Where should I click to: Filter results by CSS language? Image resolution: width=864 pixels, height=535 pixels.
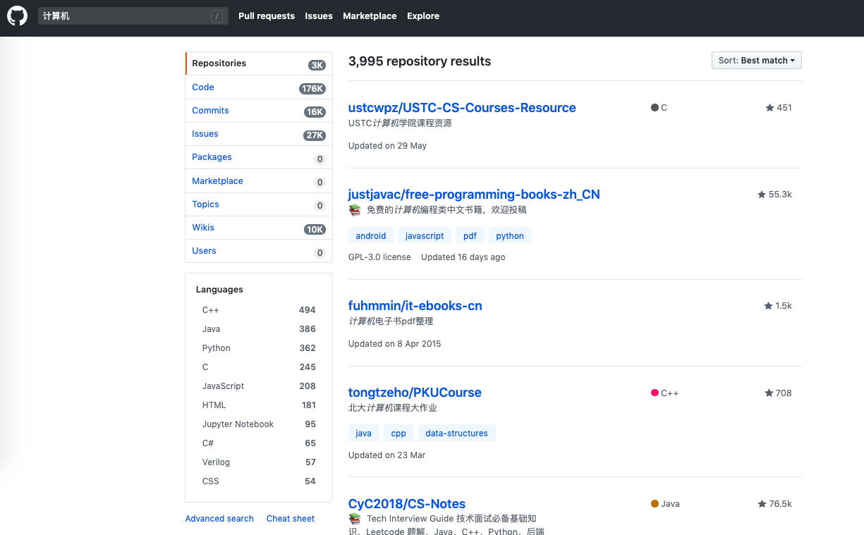click(259, 481)
